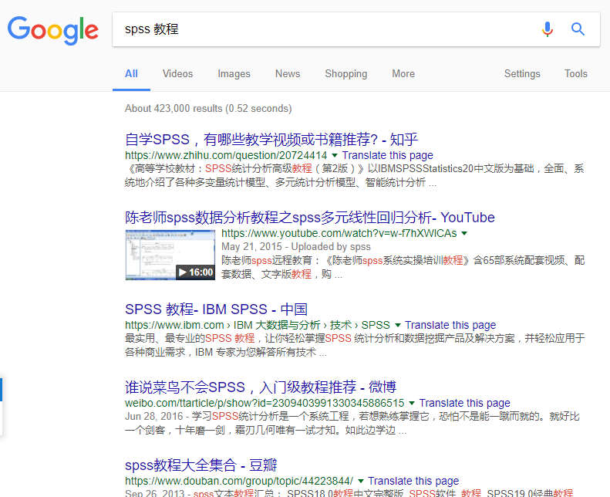The height and width of the screenshot is (497, 610).
Task: Click the About 423,000 results text
Action: [x=208, y=108]
